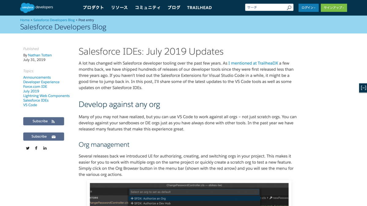Go to the Home breadcrumb
The width and height of the screenshot is (367, 206).
pyautogui.click(x=25, y=20)
